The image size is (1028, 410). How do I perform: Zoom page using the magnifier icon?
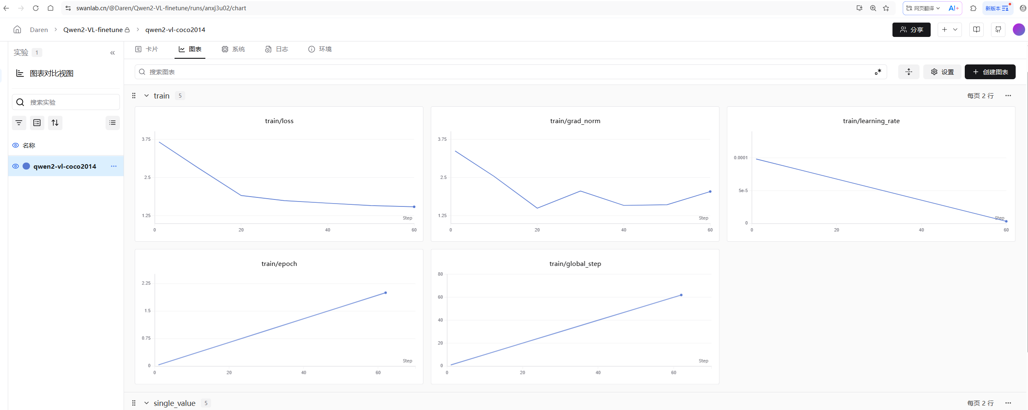coord(873,8)
